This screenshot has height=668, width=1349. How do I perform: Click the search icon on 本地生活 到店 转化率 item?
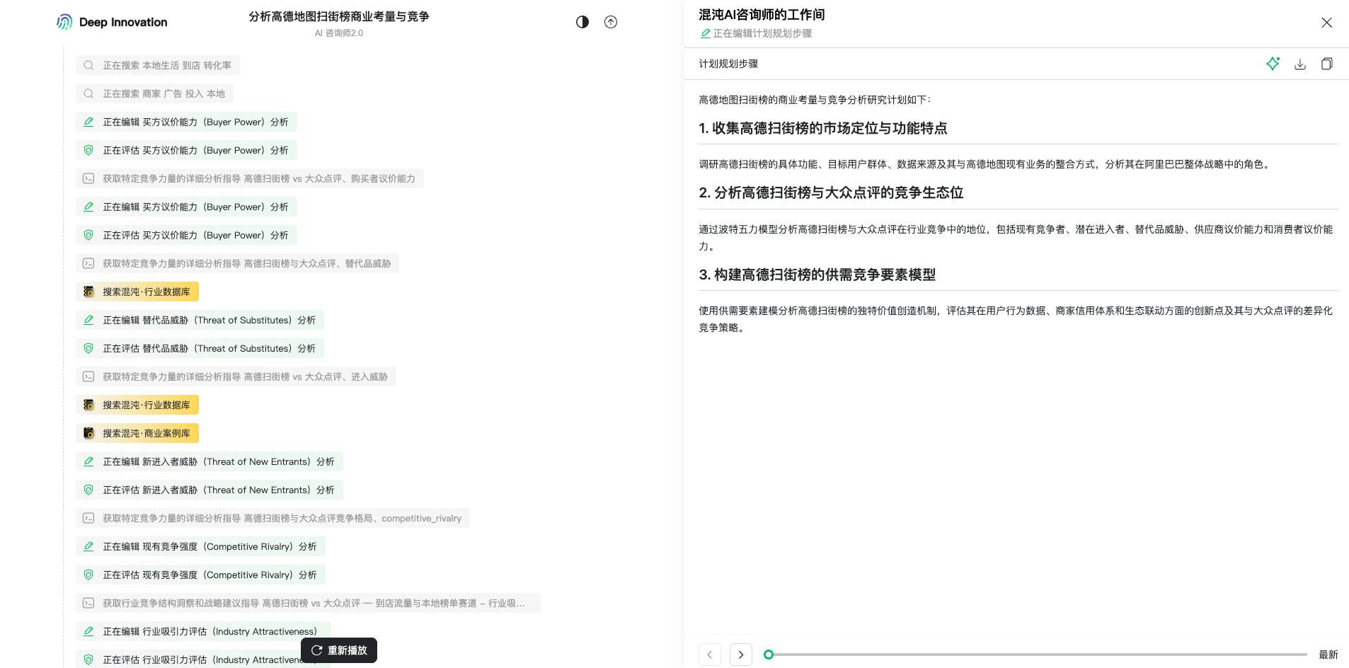coord(88,65)
